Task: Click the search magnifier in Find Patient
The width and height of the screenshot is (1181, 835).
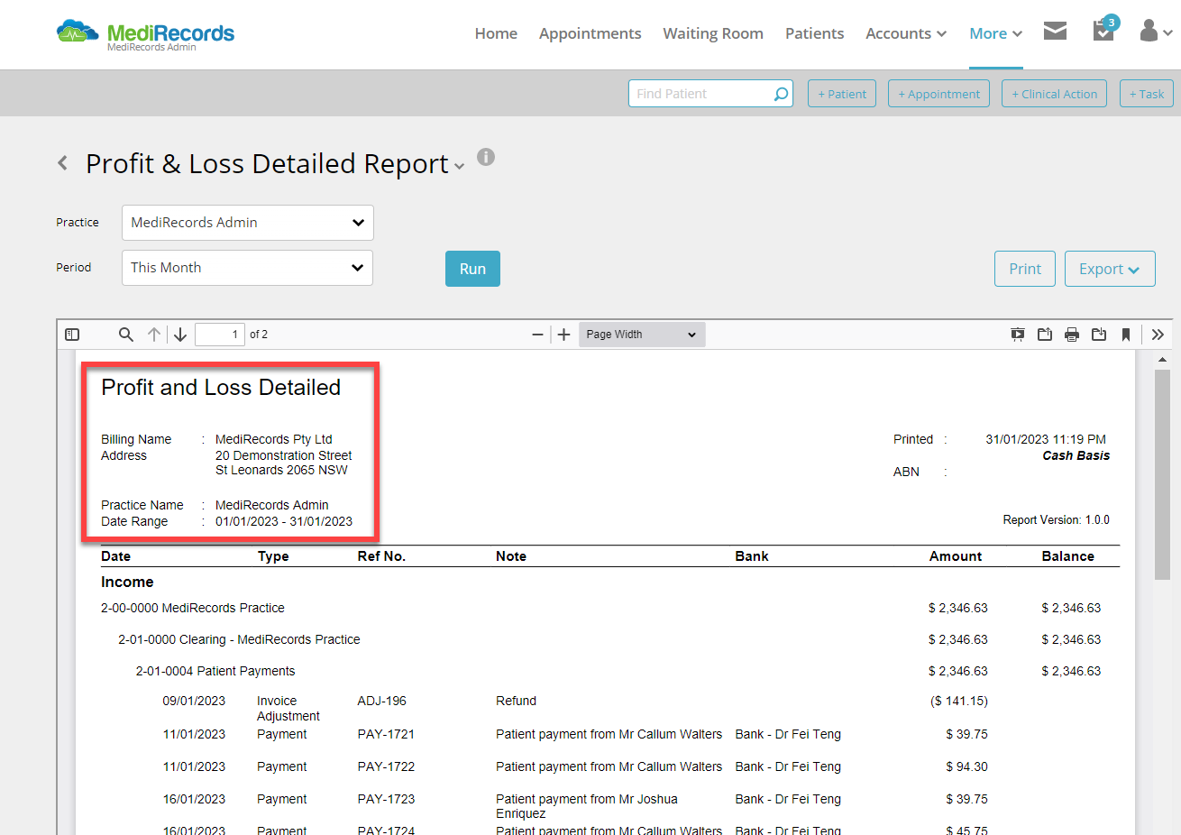Action: click(781, 94)
